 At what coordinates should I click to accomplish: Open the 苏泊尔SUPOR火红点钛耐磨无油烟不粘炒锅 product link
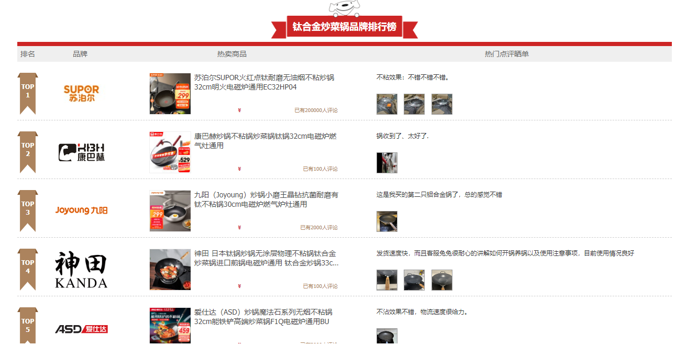point(264,82)
